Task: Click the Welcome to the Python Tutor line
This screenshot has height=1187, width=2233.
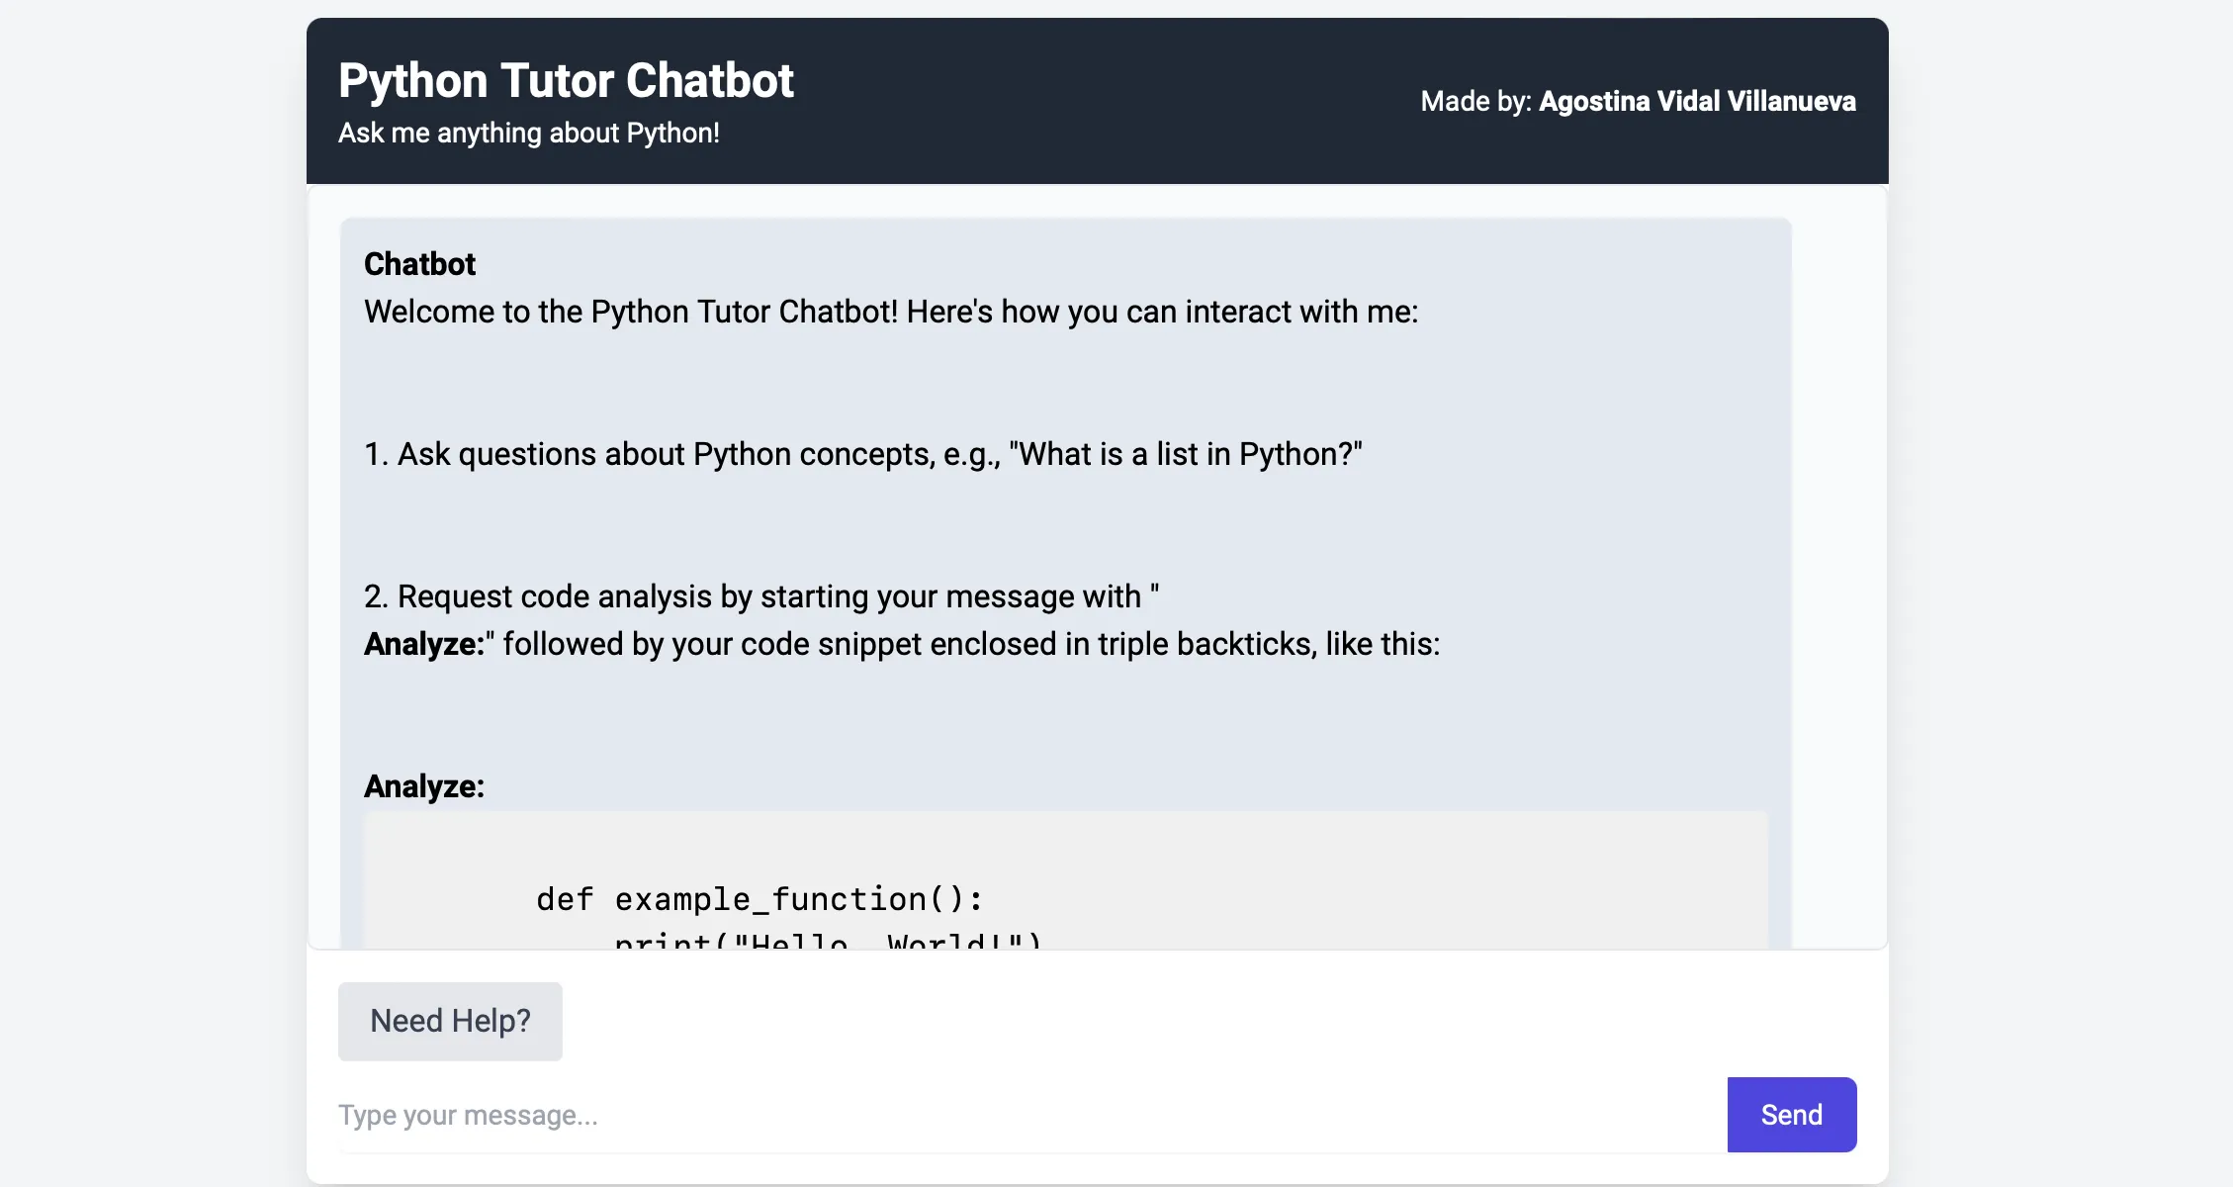Action: [x=890, y=312]
